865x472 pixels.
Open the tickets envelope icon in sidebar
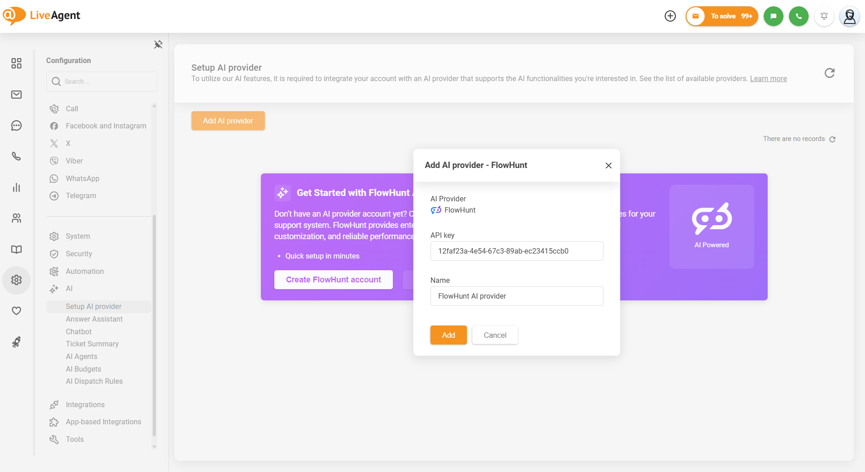coord(16,95)
